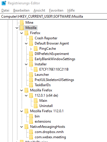Select the Crash Reporter key label
Screen dimensions: 107x142
tap(46, 38)
